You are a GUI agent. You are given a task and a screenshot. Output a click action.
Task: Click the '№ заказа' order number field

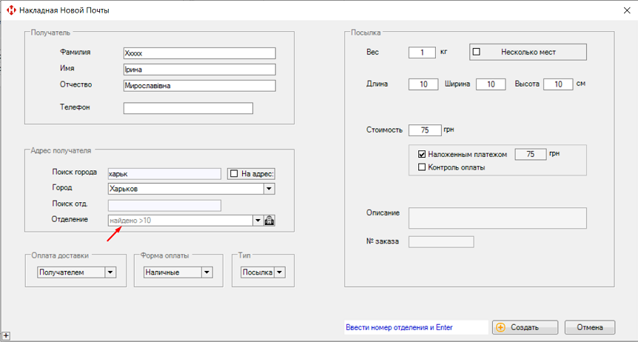coord(441,242)
